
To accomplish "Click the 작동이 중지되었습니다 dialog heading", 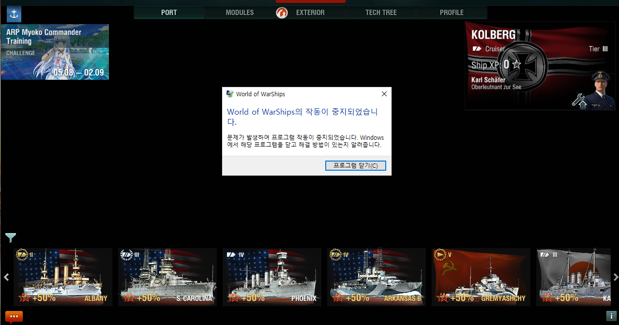I will click(302, 117).
